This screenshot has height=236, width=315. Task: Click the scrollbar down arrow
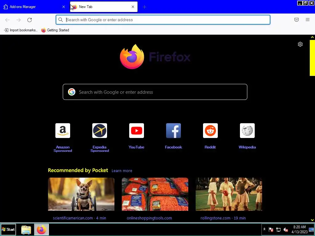point(312,220)
